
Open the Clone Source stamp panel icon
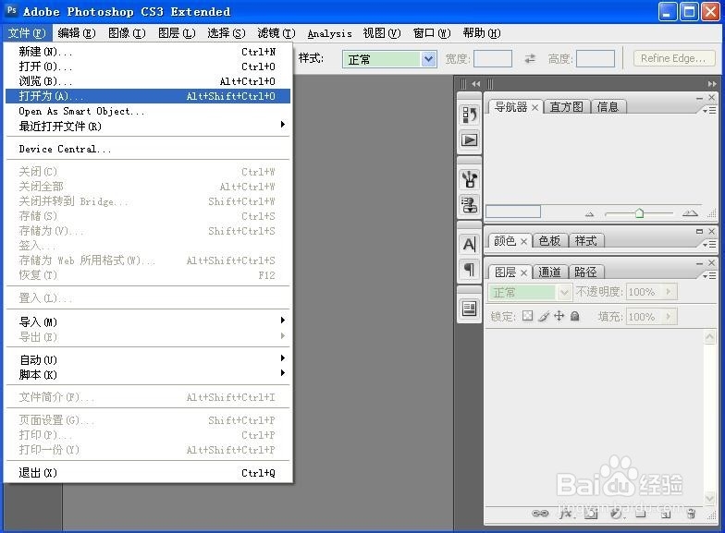coord(470,205)
